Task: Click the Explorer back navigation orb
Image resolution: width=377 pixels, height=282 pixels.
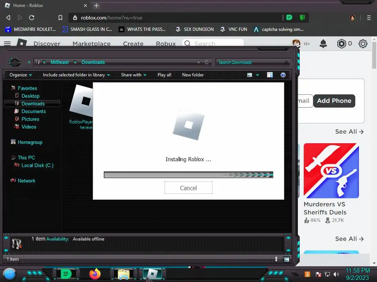Action: (15, 62)
